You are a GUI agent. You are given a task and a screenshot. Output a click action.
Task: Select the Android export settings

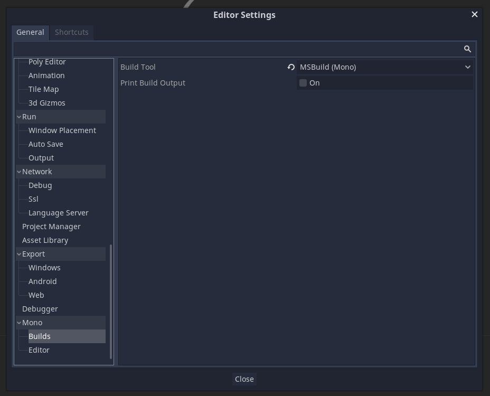[x=42, y=281]
